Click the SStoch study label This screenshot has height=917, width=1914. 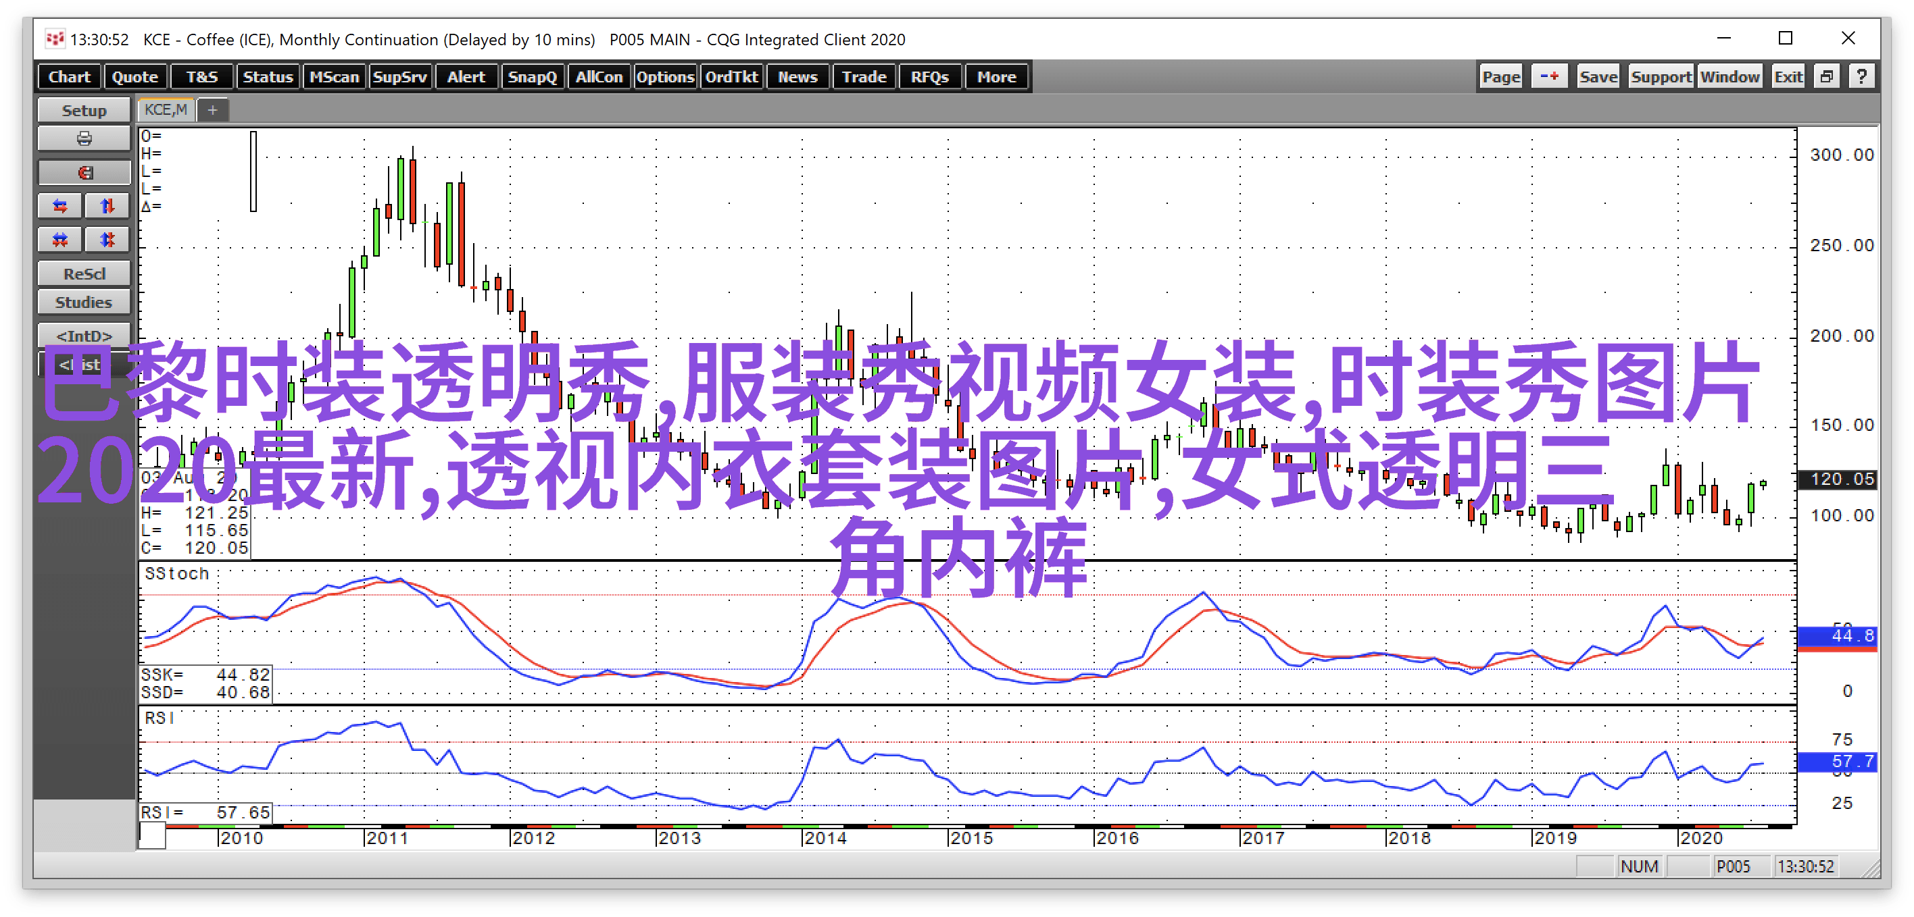[x=177, y=573]
